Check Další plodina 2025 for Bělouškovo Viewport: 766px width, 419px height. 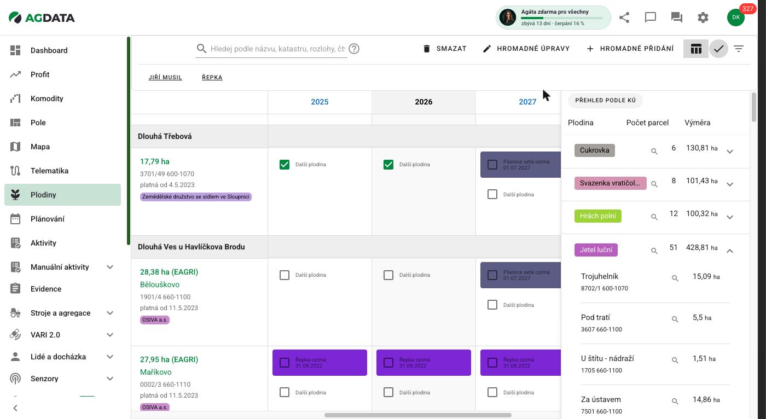click(x=285, y=275)
